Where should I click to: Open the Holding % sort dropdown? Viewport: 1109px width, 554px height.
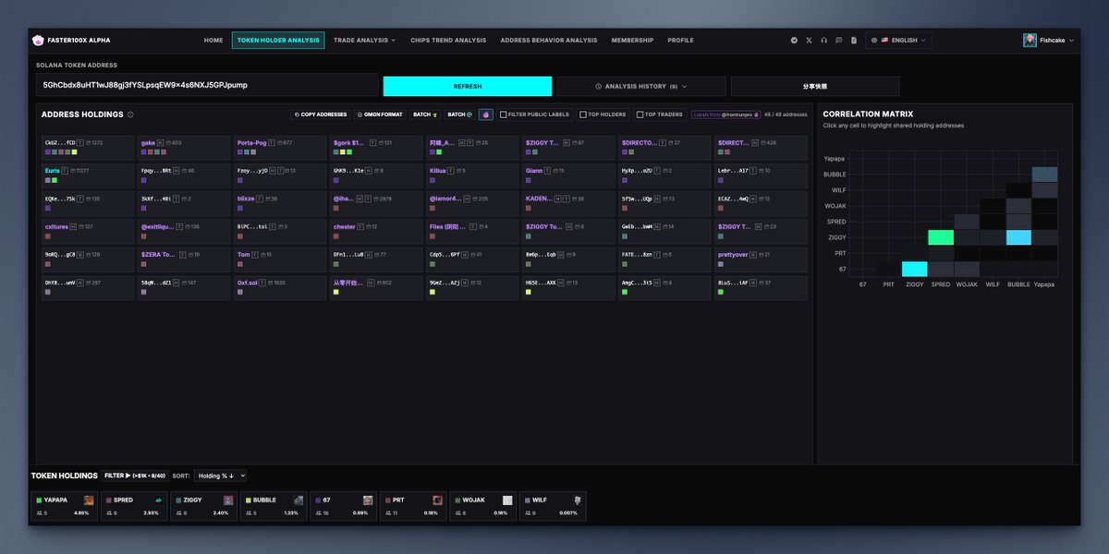(219, 476)
